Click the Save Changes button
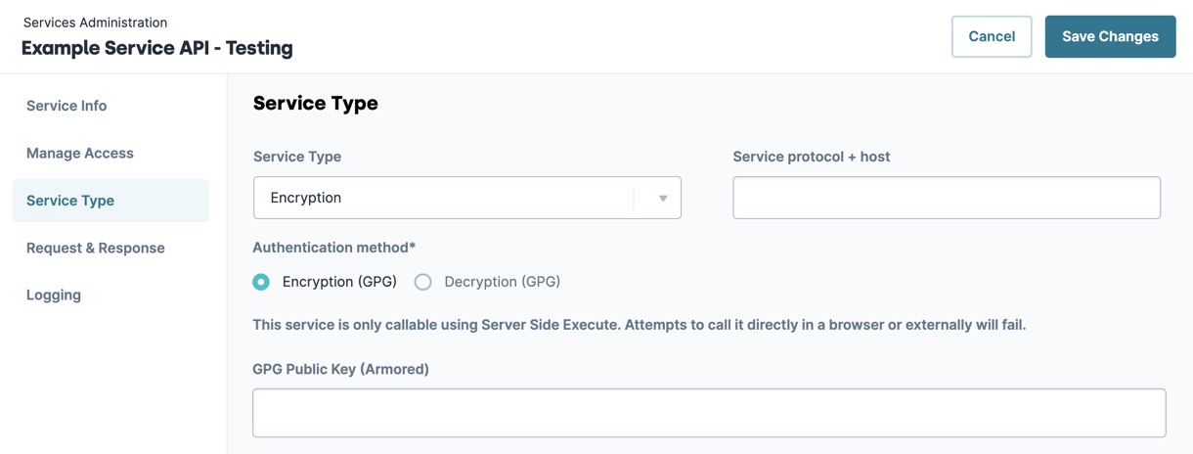Screen dimensions: 1193x454 click(1110, 36)
